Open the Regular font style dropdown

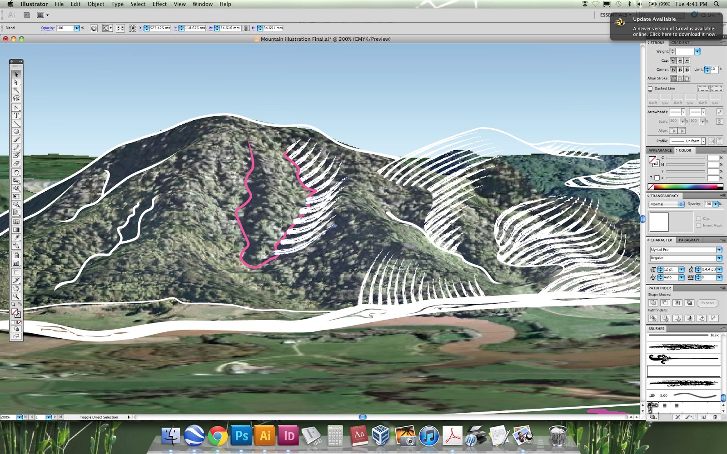click(719, 258)
